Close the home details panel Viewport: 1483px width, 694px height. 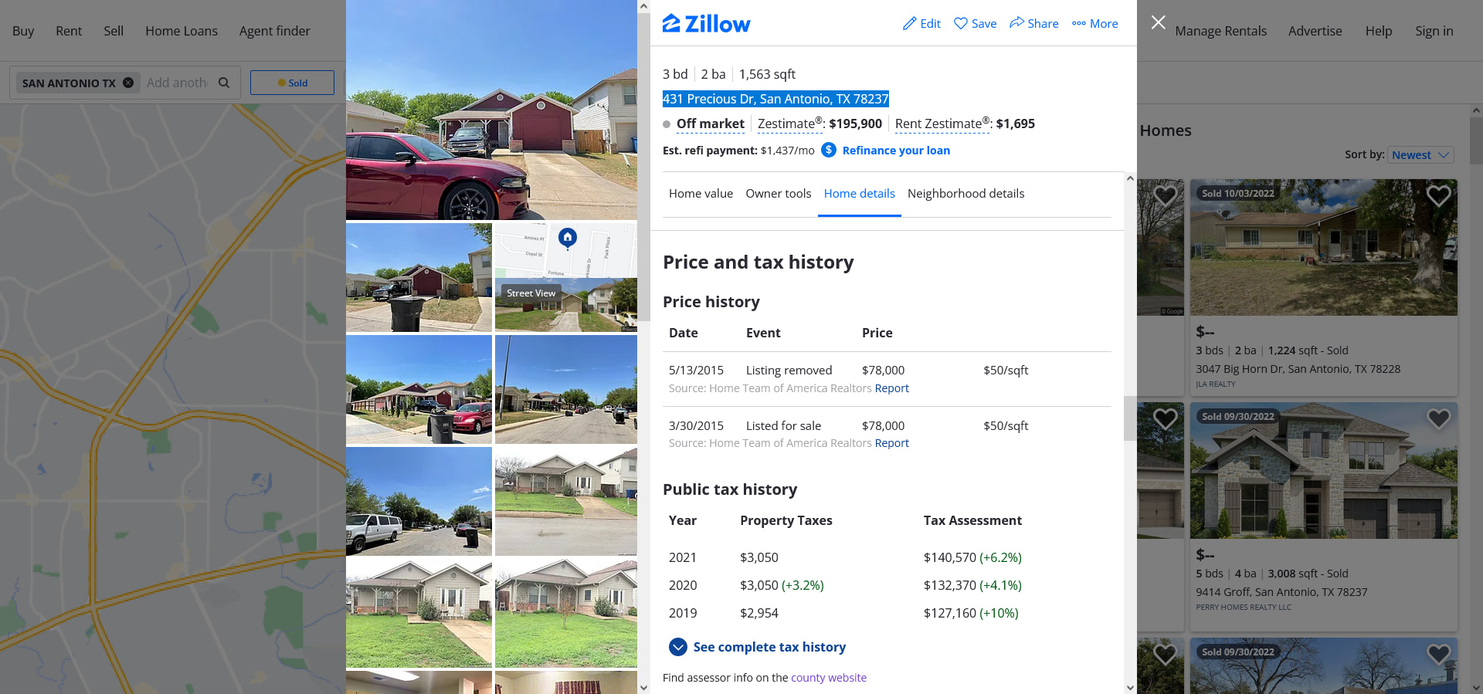tap(1158, 22)
